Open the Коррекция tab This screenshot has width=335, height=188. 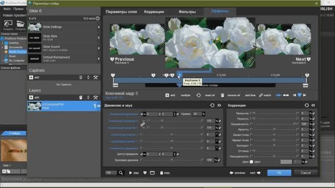[154, 12]
